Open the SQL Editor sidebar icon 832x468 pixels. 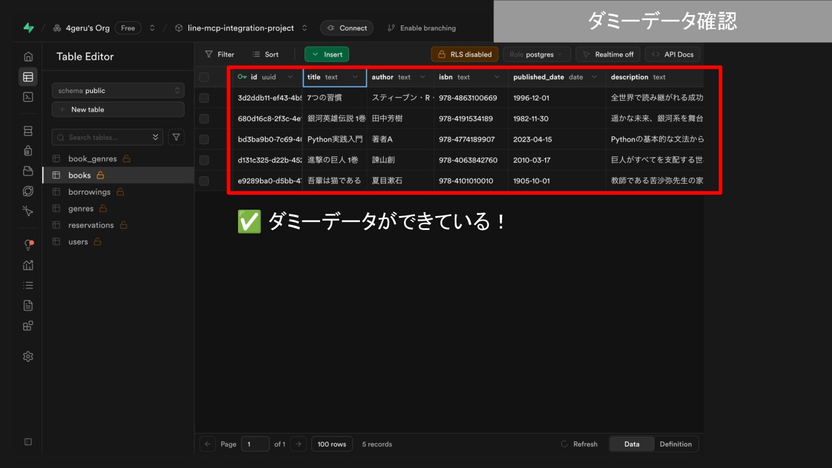(28, 97)
